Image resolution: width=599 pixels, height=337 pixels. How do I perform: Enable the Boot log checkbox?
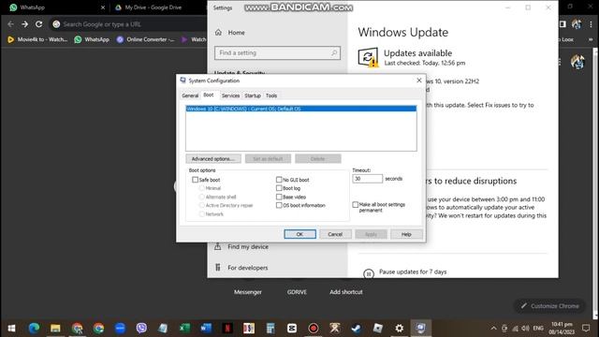pyautogui.click(x=279, y=188)
